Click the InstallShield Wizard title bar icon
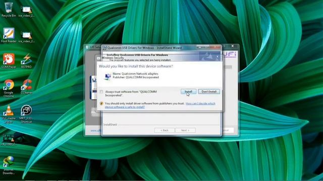Viewport: 323px width, 181px height. click(x=104, y=48)
